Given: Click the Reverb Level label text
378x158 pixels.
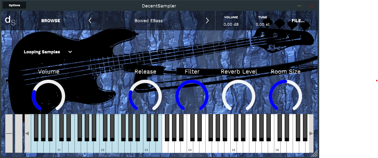Looking at the screenshot, I should [239, 72].
